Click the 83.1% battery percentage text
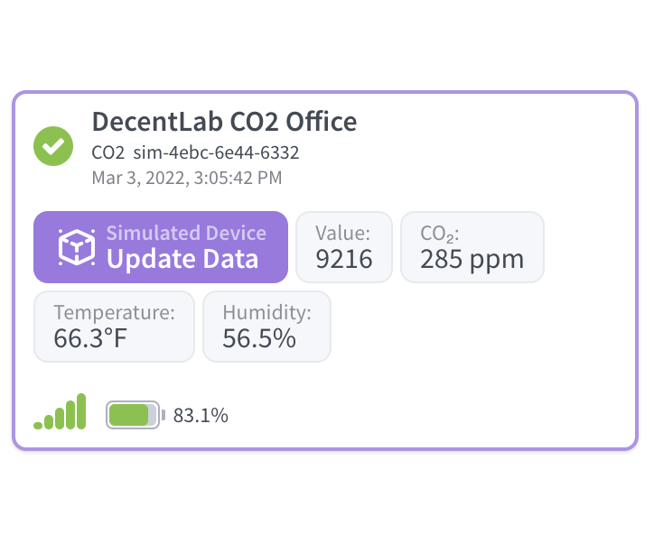Viewport: 654px width, 543px height. (201, 415)
